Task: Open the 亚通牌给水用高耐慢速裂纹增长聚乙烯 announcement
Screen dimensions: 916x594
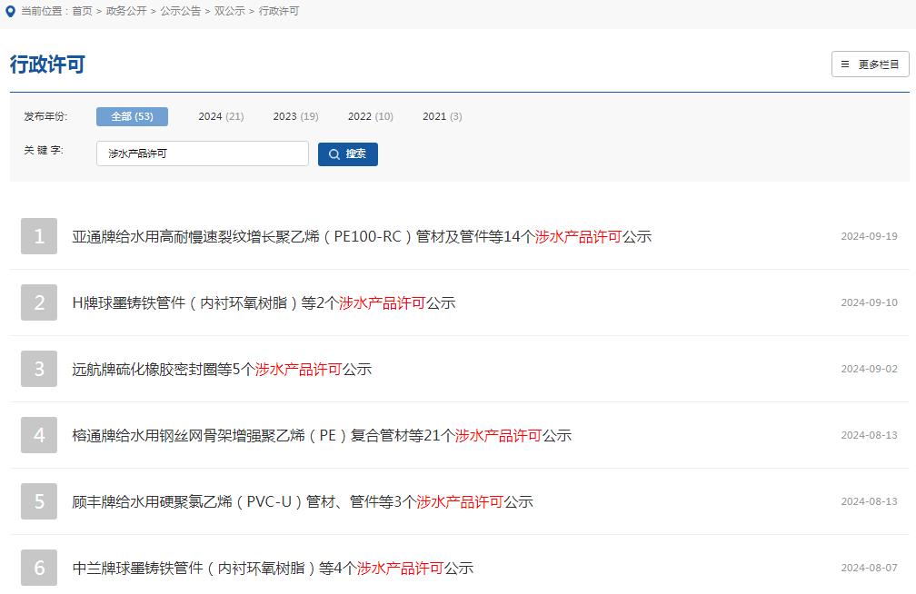Action: coord(362,236)
